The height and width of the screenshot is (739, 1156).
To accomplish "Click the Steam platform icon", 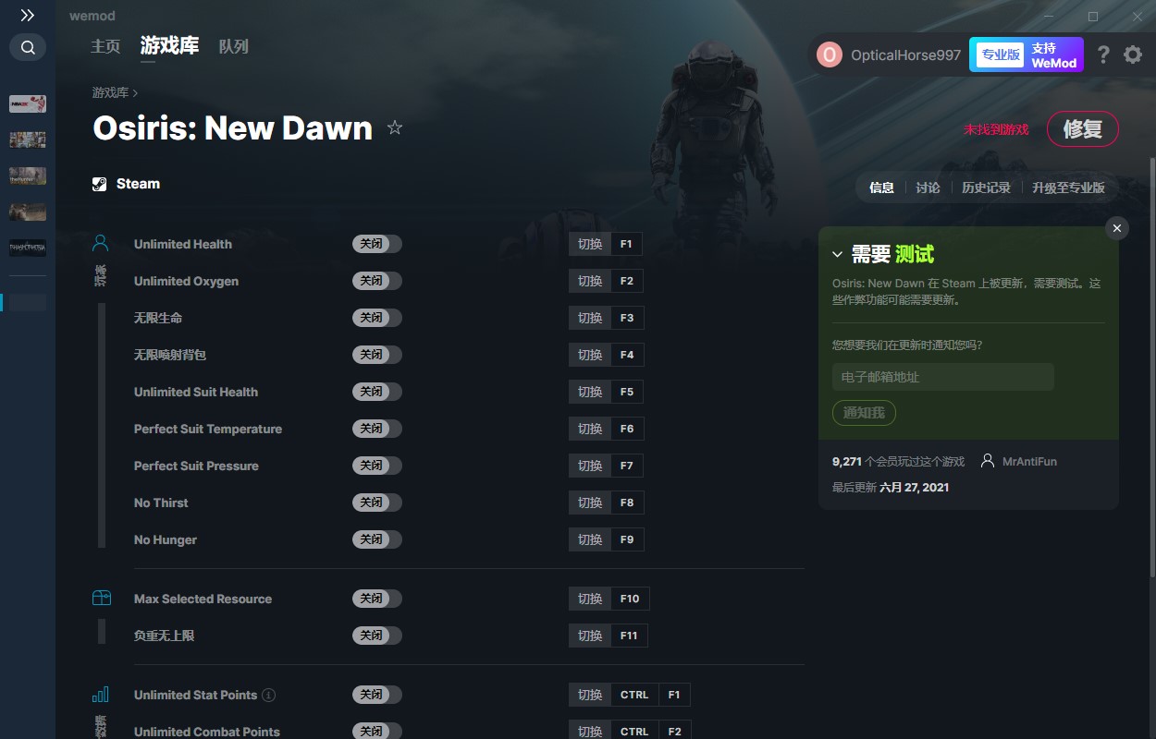I will [x=100, y=184].
